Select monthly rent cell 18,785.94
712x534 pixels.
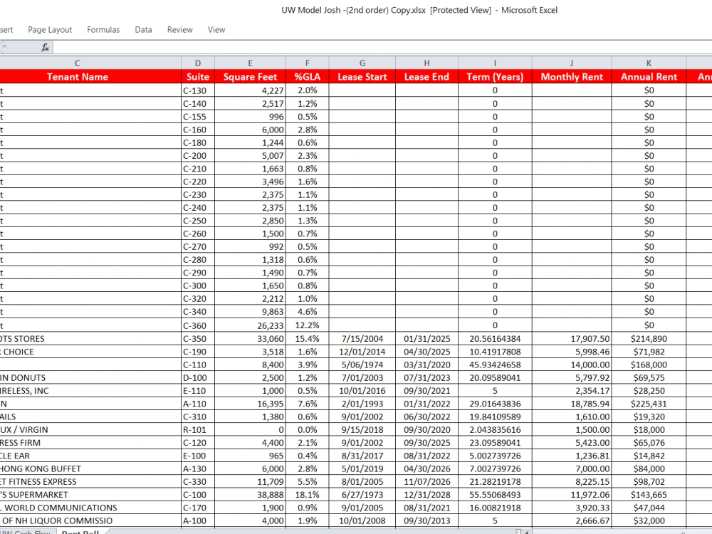(572, 404)
